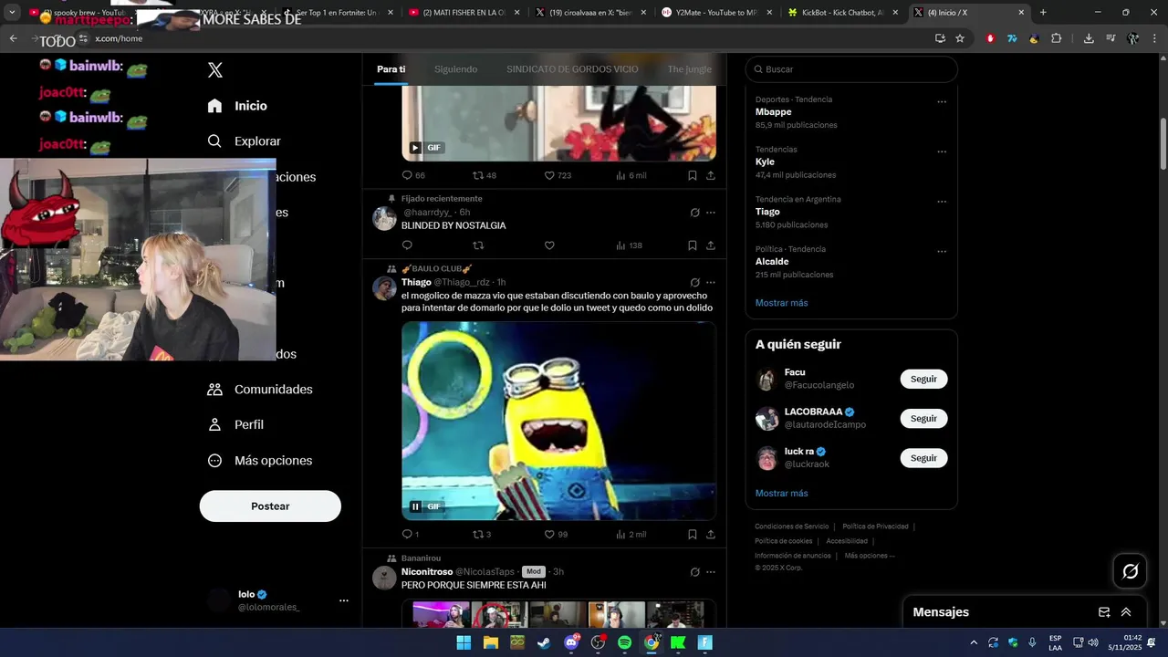Open more menu on Niconitroso's post
The width and height of the screenshot is (1168, 657).
pos(711,572)
